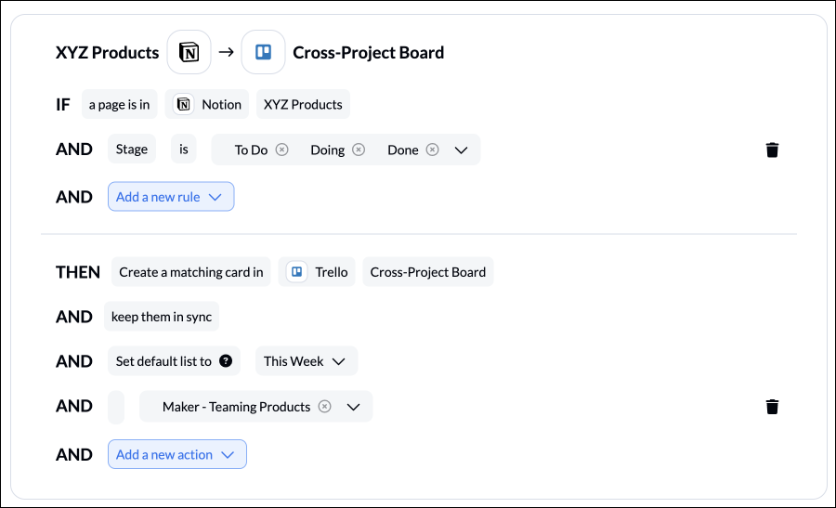The image size is (836, 508).
Task: Click the Stage field chip
Action: tap(132, 149)
